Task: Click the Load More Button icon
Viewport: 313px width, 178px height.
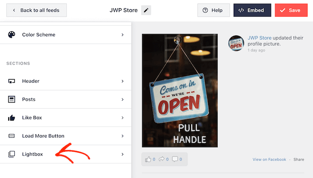Action: pyautogui.click(x=12, y=136)
